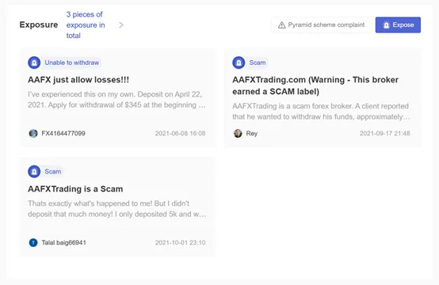Click the siren icon on AAFXTrading.com warning card
439x285 pixels.
(239, 63)
